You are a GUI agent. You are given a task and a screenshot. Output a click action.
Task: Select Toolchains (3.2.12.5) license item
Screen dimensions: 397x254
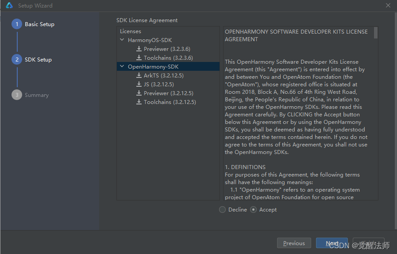point(170,102)
